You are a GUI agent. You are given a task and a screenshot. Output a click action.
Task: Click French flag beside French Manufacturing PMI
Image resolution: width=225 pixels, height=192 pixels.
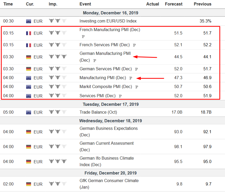point(29,33)
